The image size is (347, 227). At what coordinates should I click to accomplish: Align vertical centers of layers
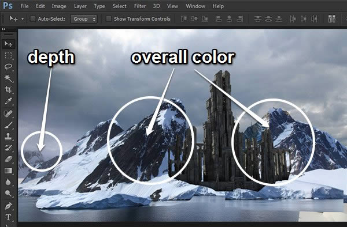[194, 19]
